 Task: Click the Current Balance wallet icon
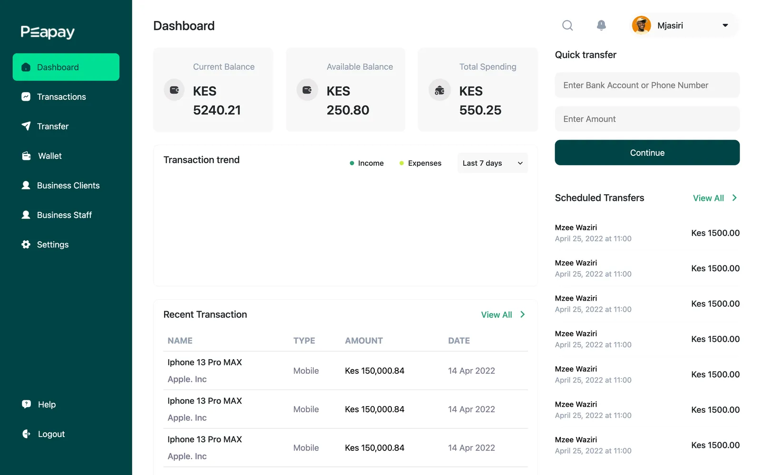(x=174, y=90)
